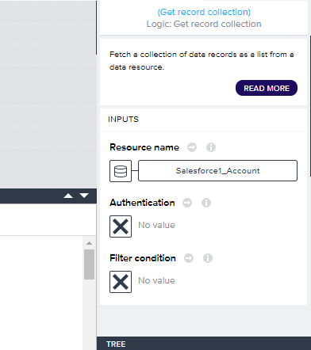Open Authentication binding arrow icon
Screen dimensions: 311x350
187,203
